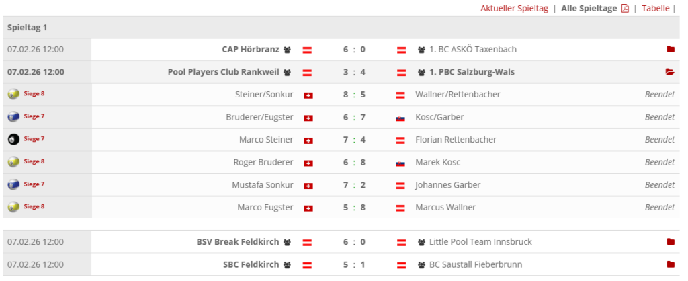Click the 9-ball icon in Steiner/Sonkur row

pos(13,94)
